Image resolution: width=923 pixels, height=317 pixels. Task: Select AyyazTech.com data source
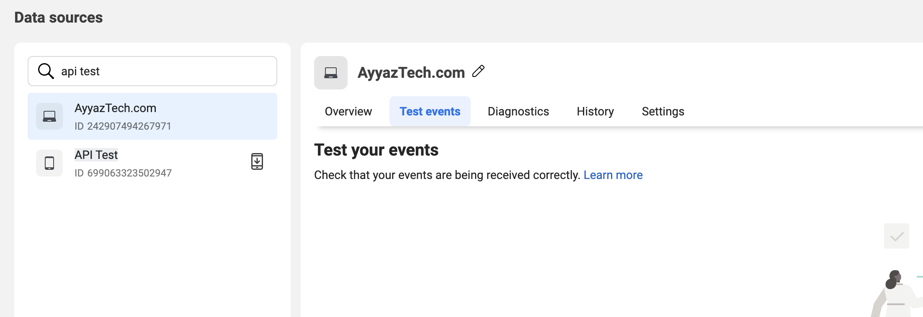pos(116,108)
